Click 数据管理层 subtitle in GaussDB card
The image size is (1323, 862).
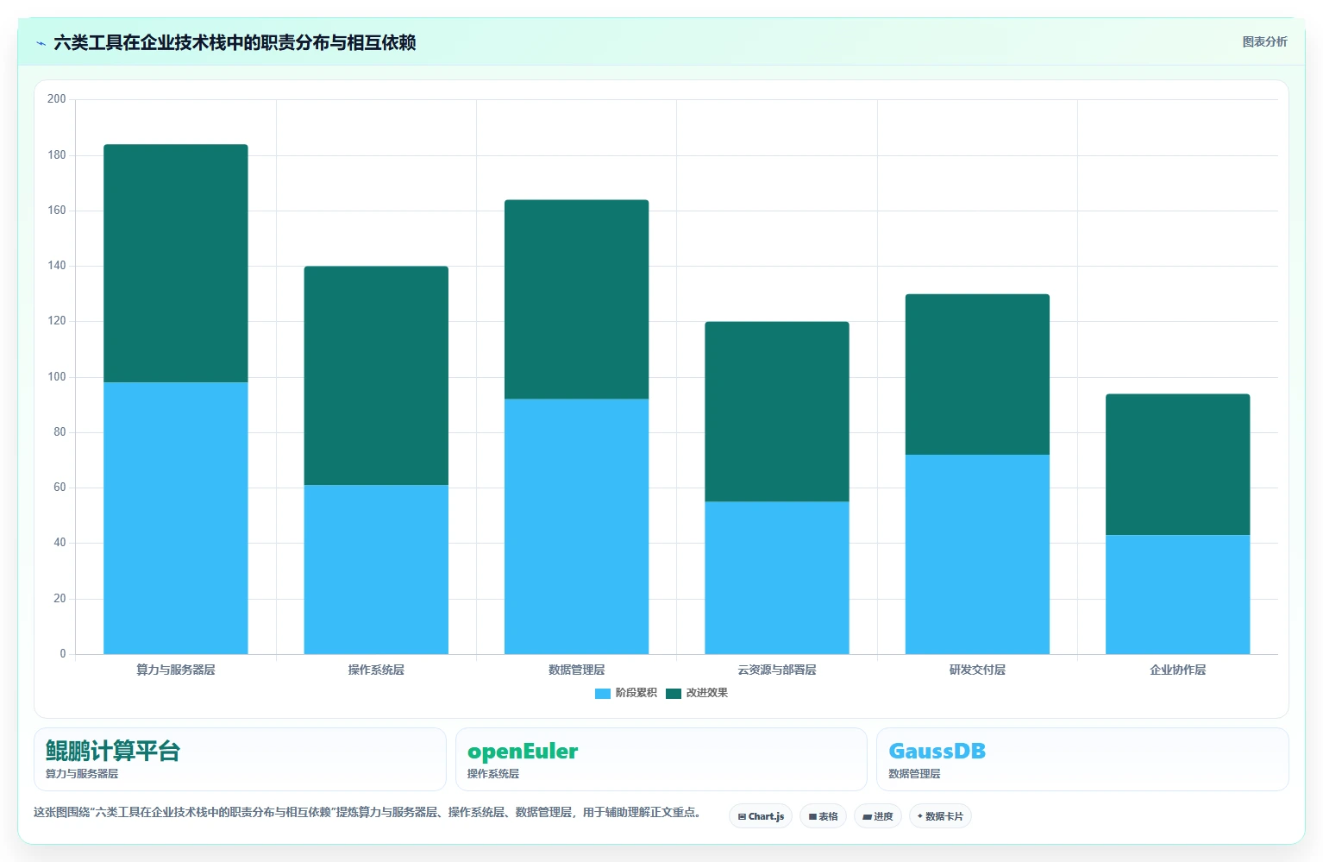[x=914, y=774]
